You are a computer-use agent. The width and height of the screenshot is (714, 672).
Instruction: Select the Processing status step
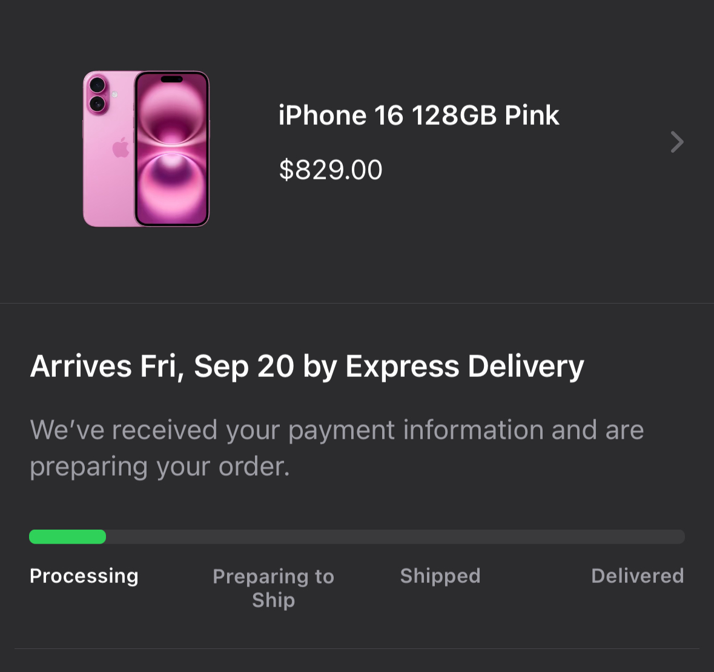[84, 576]
